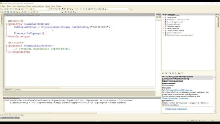This screenshot has height=124, width=220.
Task: Activate the Обработка Форма window tab at bottom
Action: pos(10,118)
